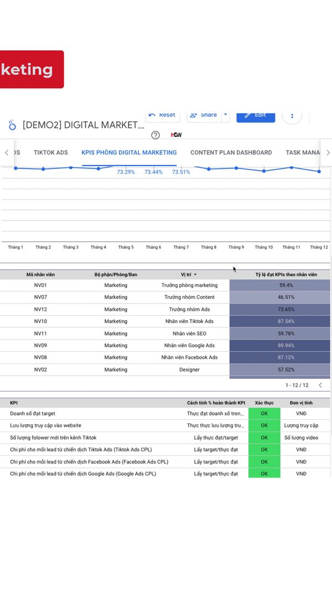Click Nhân viên Tiktok Ads position cell
332x591 pixels.
coord(189,321)
